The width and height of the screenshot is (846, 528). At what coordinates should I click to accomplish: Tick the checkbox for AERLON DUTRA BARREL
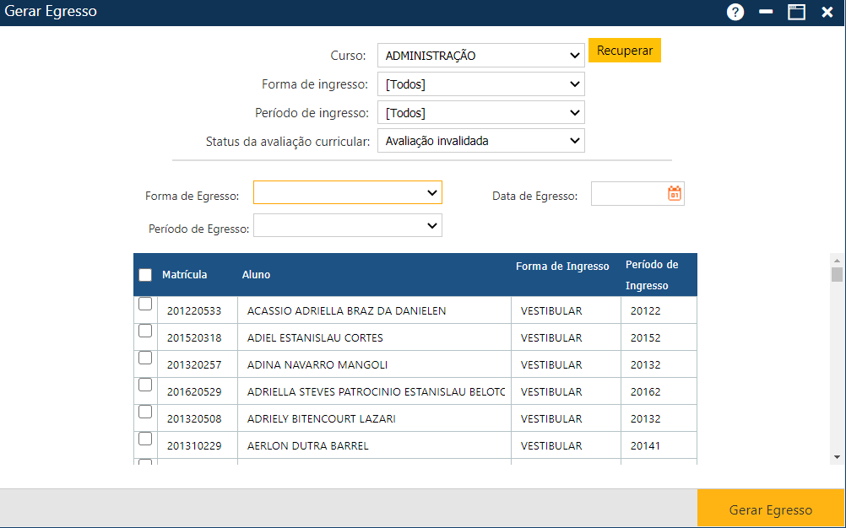145,439
